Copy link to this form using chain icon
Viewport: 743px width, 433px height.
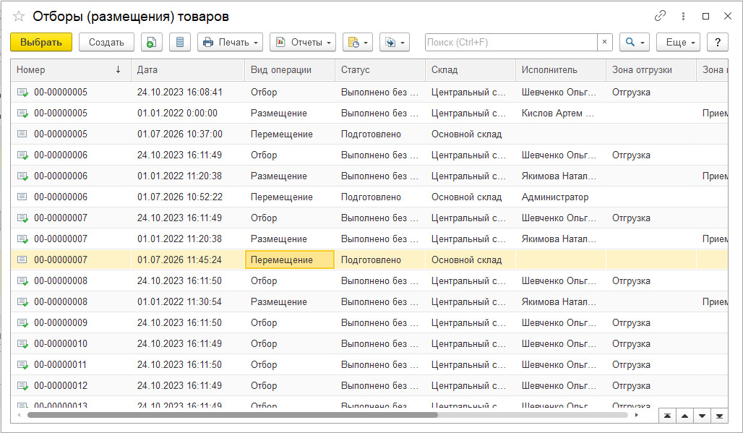660,16
